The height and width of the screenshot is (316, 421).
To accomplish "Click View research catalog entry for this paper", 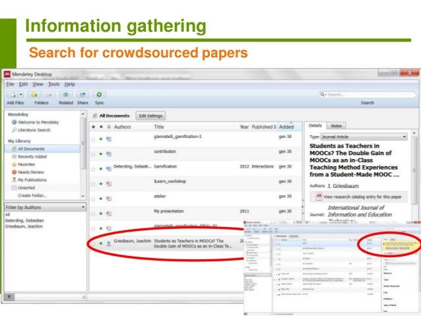I will (x=358, y=197).
